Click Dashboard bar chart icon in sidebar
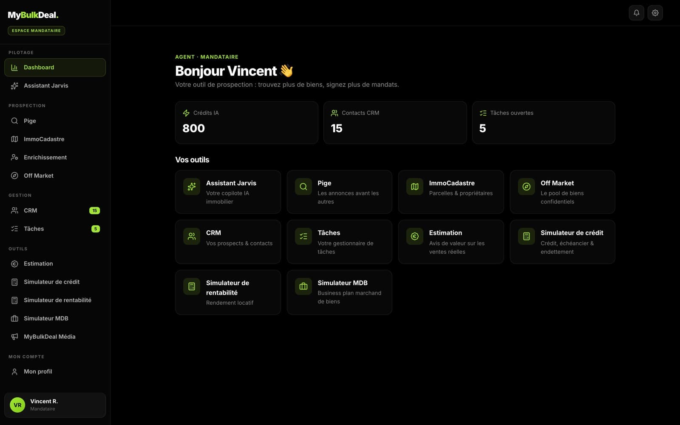Viewport: 680px width, 425px height. (x=14, y=67)
